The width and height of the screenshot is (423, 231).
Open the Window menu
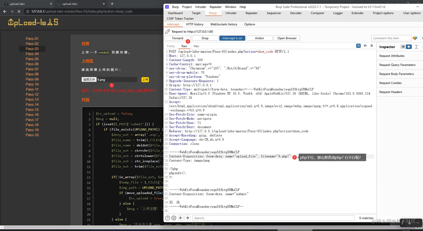pos(231,7)
